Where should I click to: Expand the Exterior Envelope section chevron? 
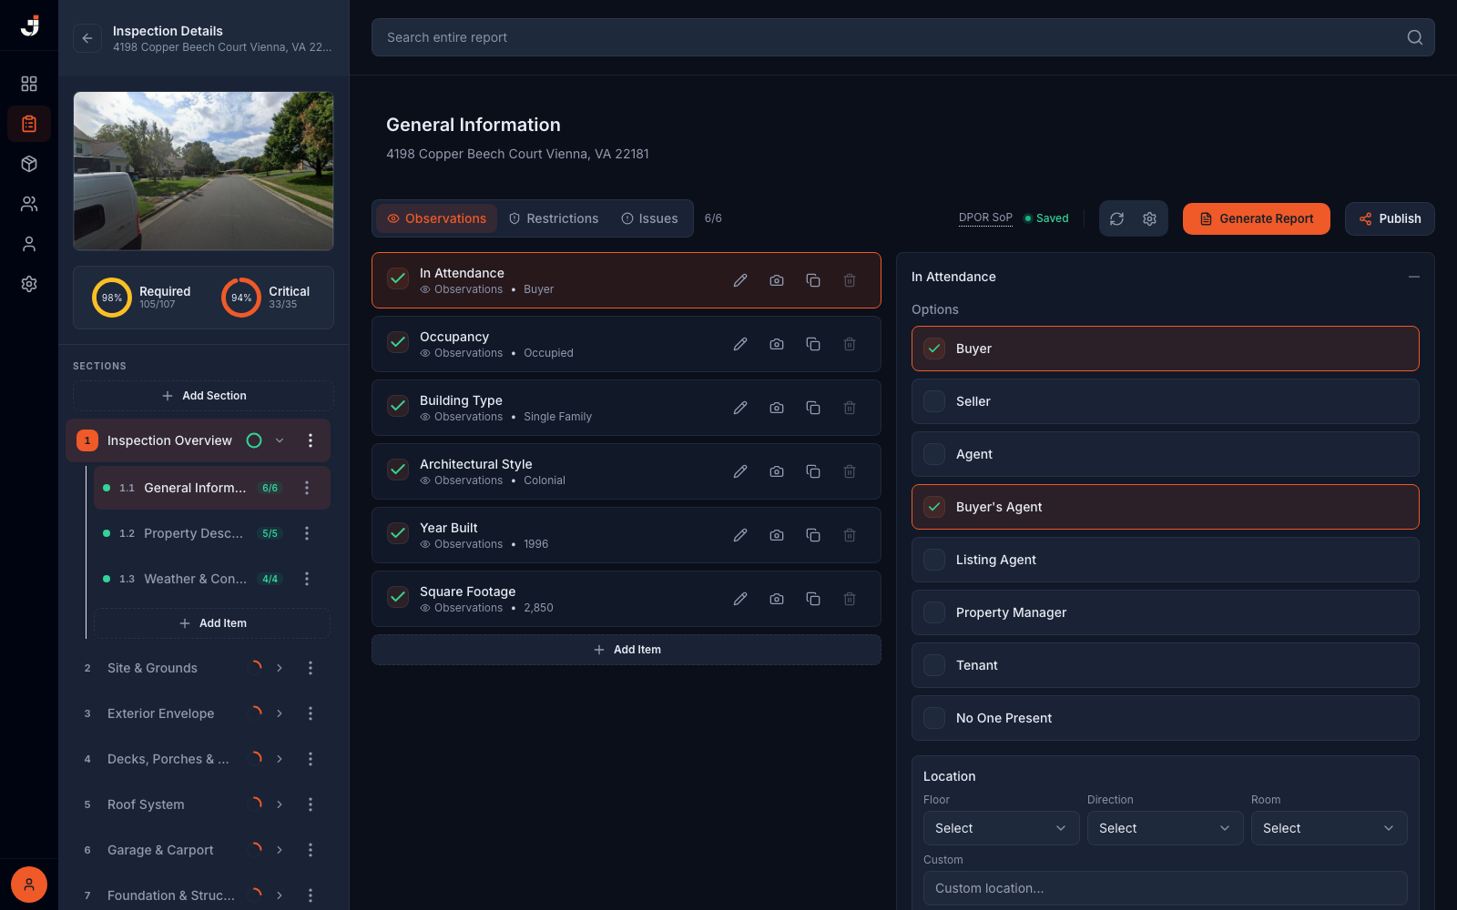(280, 713)
